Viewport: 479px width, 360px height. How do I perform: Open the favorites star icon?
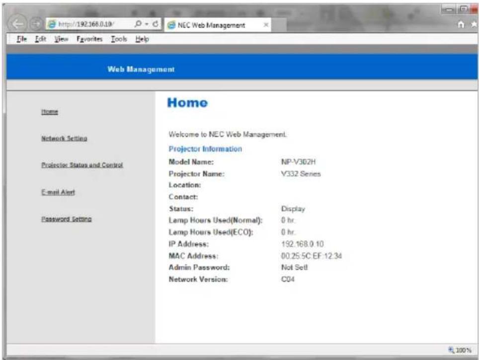point(475,24)
